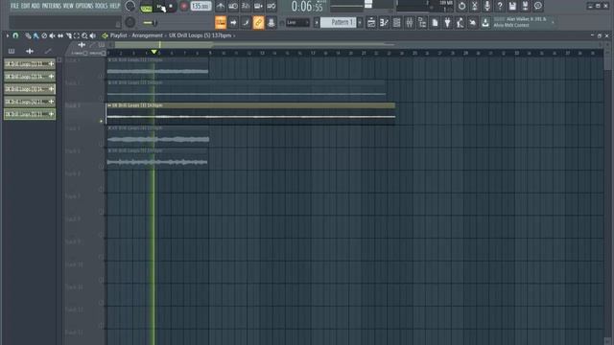Click the time display showing 0:06:55
This screenshot has width=614, height=345.
pos(307,7)
